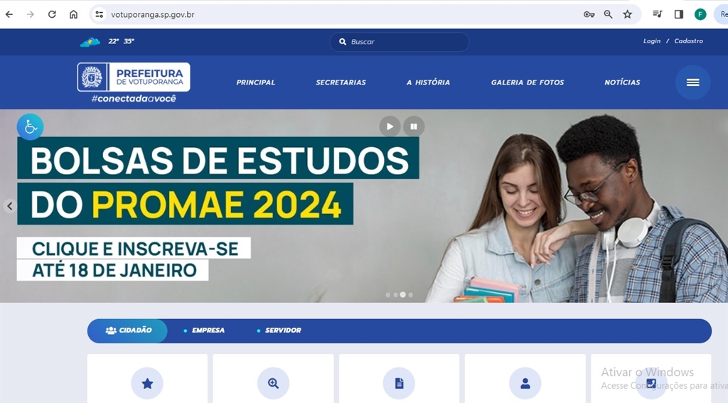Click the person icon service card

pos(525,378)
